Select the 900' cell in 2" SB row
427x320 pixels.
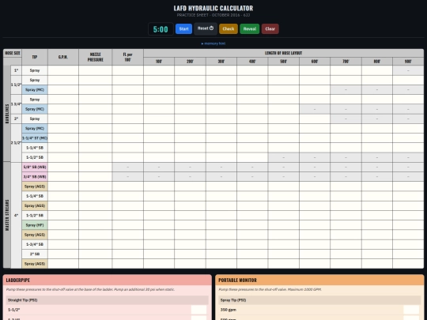[408, 254]
